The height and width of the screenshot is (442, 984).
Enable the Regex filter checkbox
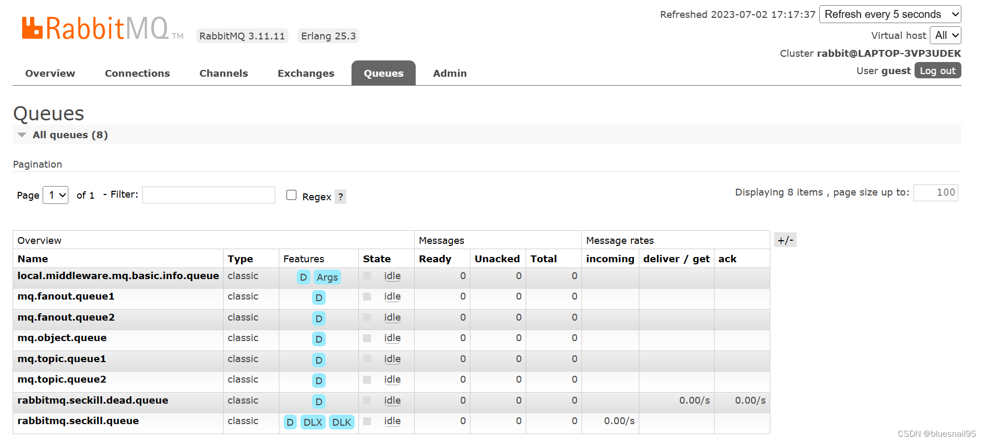(x=292, y=195)
